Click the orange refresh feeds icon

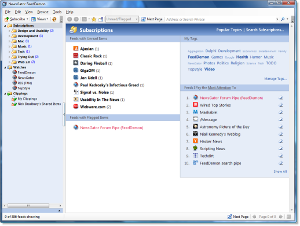54,19
